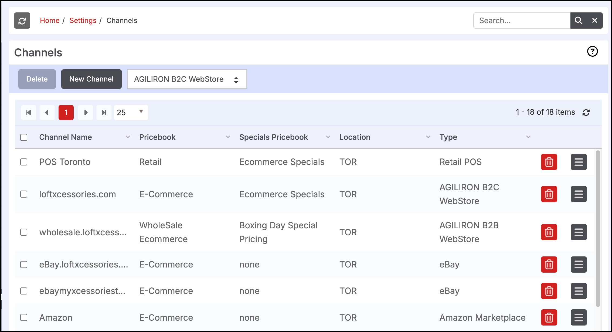The height and width of the screenshot is (332, 612).
Task: Check the ebaymyxcessoriest... row checkbox
Action: pyautogui.click(x=24, y=291)
